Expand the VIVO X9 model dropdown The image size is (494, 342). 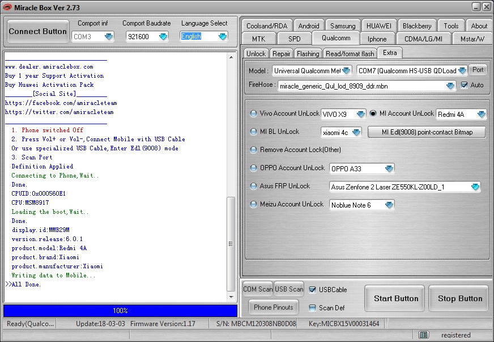coord(361,114)
